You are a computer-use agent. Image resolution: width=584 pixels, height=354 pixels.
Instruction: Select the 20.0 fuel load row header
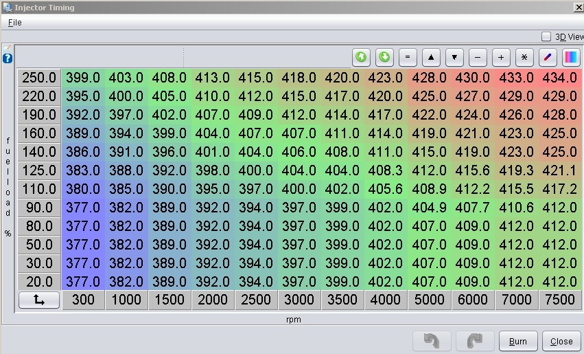[x=39, y=282]
